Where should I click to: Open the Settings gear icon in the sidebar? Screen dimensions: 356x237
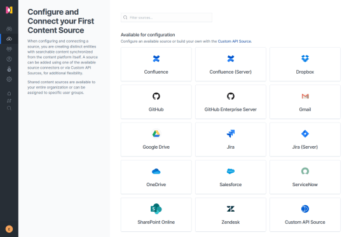9,79
